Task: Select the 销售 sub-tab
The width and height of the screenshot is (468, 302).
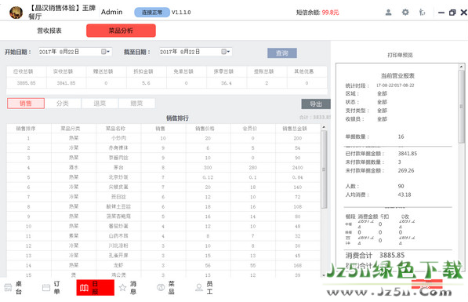Action: tap(26, 104)
